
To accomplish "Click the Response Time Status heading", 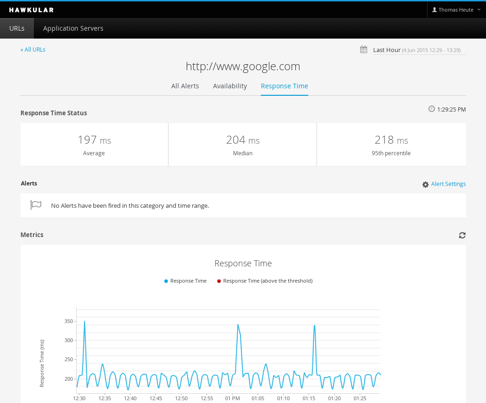I will 54,113.
